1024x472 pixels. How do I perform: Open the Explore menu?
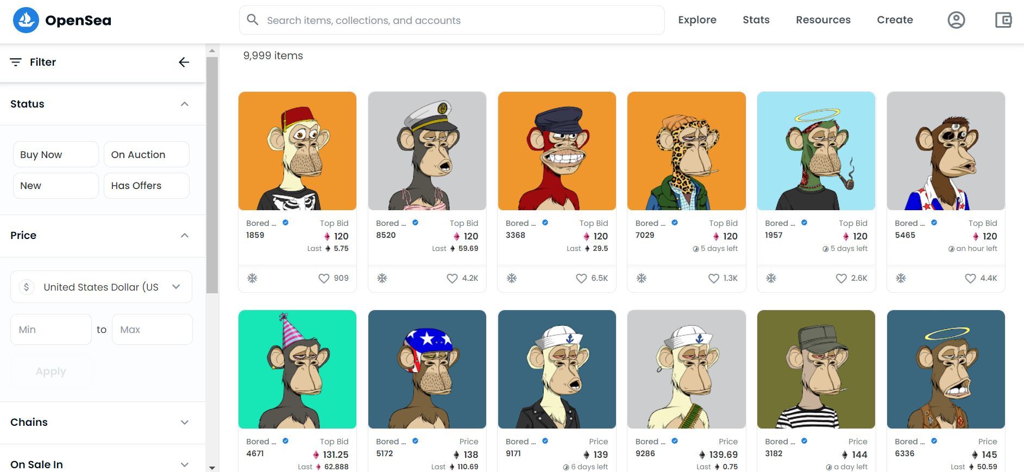click(697, 20)
